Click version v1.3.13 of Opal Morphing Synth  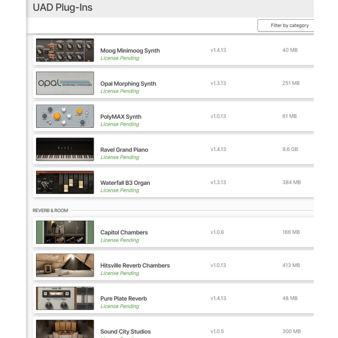[x=218, y=83]
